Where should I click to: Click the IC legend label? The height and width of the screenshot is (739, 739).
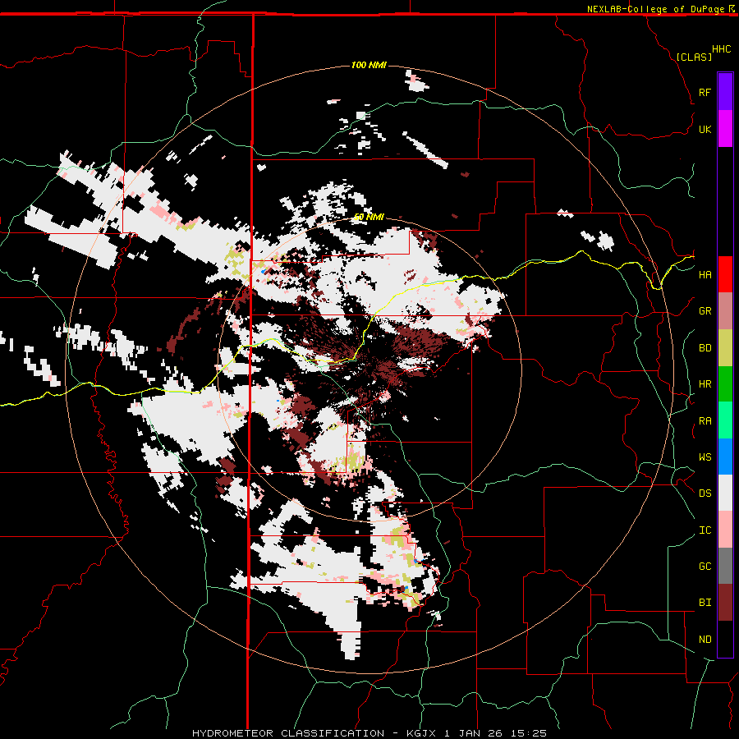pos(705,530)
